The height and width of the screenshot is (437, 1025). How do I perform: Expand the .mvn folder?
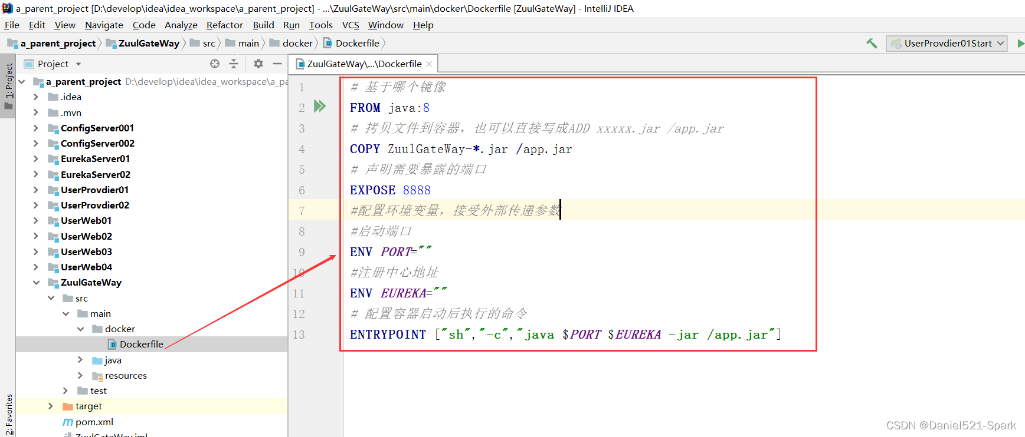click(x=36, y=112)
